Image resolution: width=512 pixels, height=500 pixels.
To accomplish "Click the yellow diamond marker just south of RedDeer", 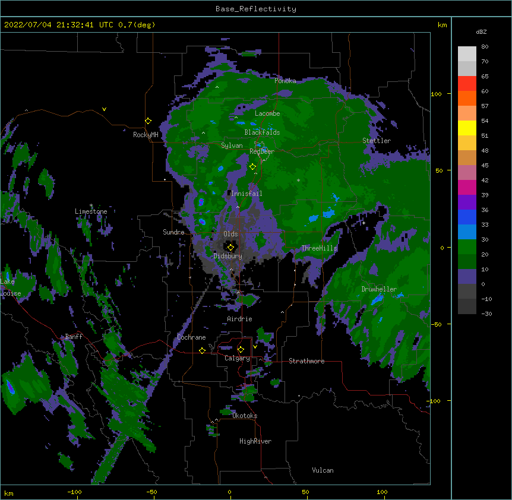I will [x=252, y=167].
